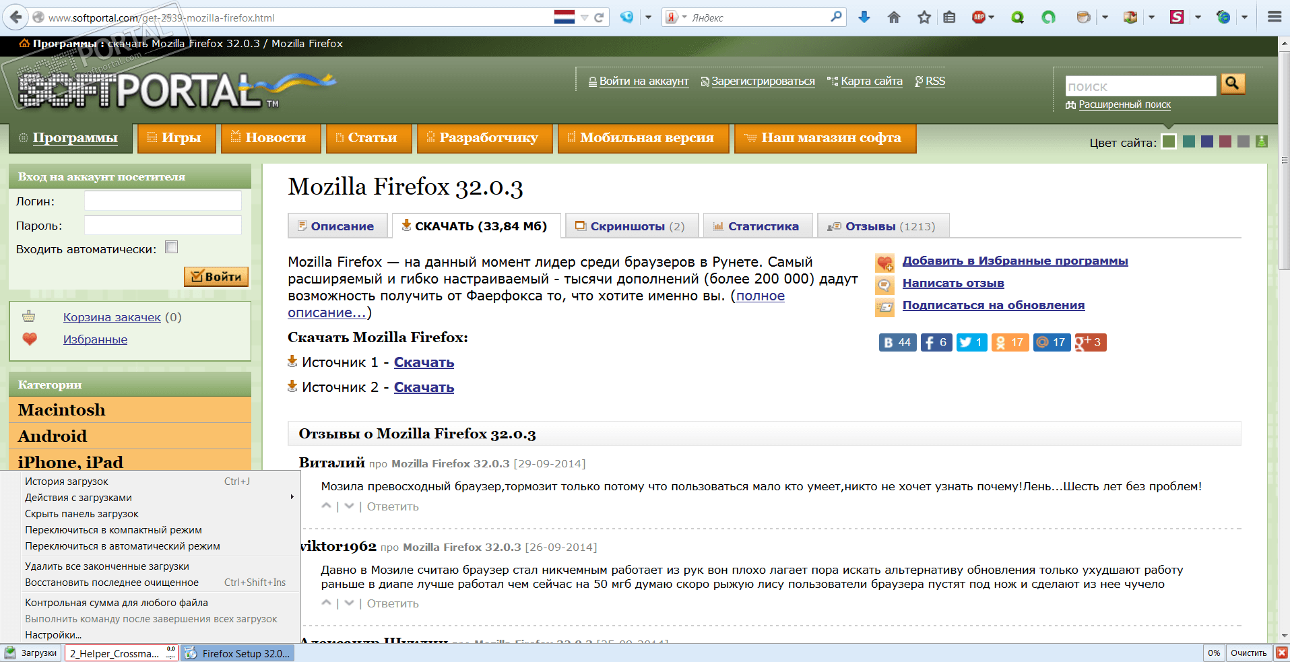Select the blue site color swatch
The height and width of the screenshot is (662, 1290).
tap(1207, 141)
